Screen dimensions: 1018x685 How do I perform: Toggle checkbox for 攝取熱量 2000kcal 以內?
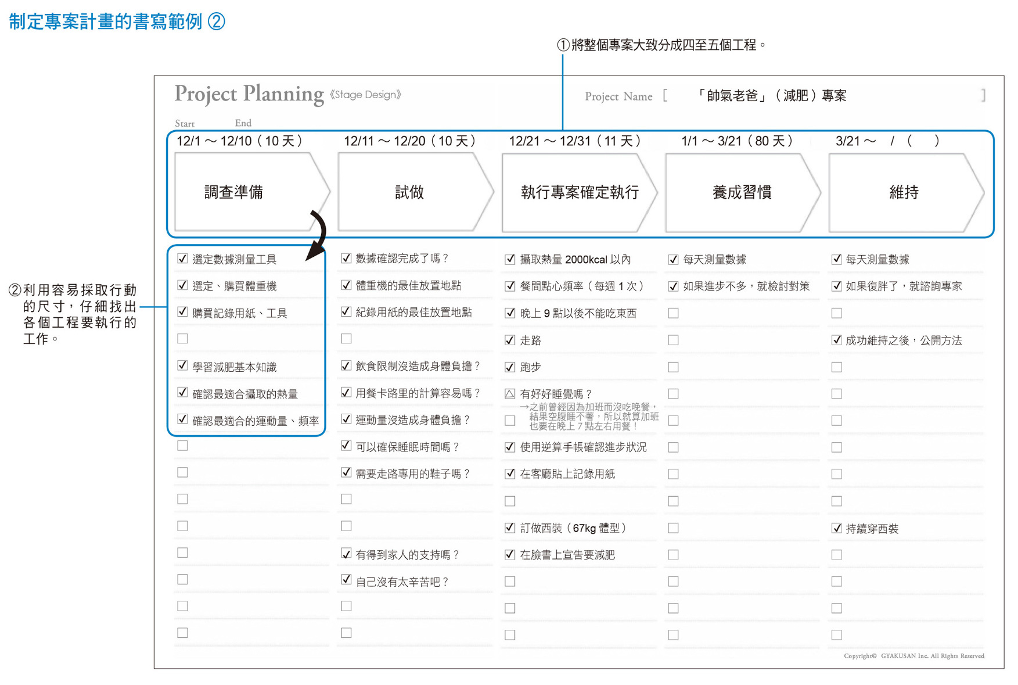coord(510,259)
